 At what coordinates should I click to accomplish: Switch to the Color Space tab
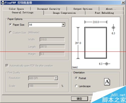click(x=16, y=9)
